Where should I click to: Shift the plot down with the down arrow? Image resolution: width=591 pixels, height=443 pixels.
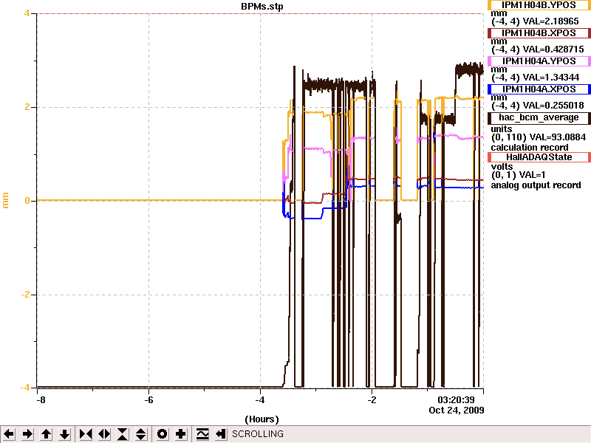coord(64,434)
